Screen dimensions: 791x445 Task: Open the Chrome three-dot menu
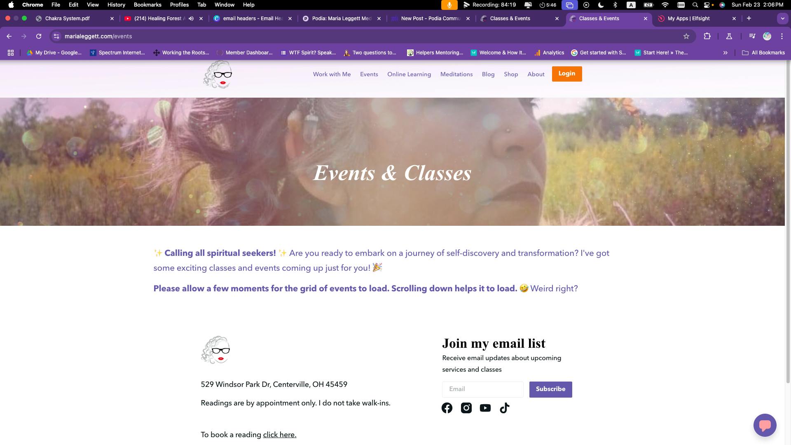pos(782,36)
